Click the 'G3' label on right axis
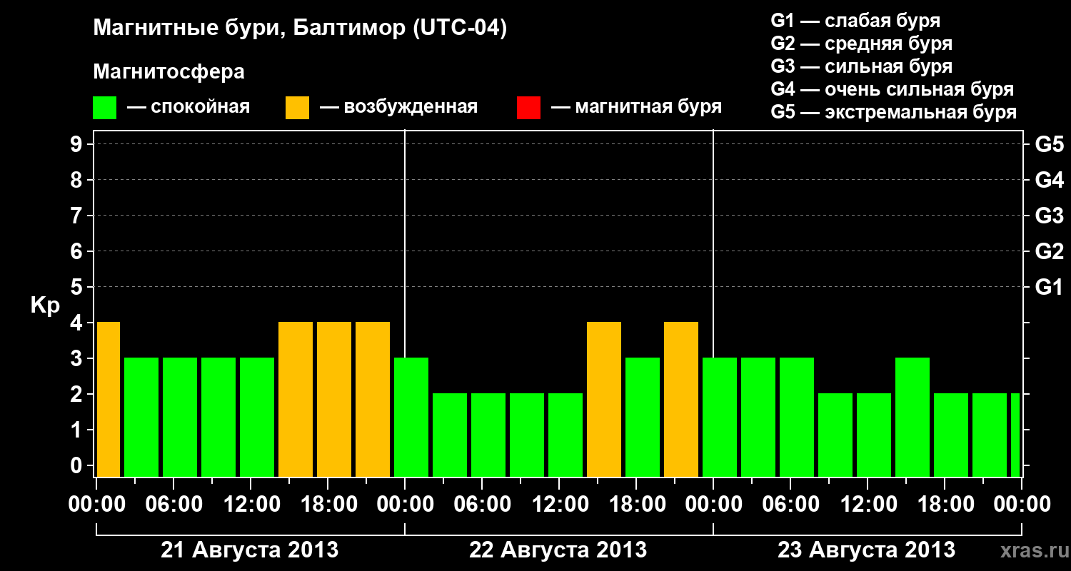This screenshot has width=1071, height=571. [1049, 216]
